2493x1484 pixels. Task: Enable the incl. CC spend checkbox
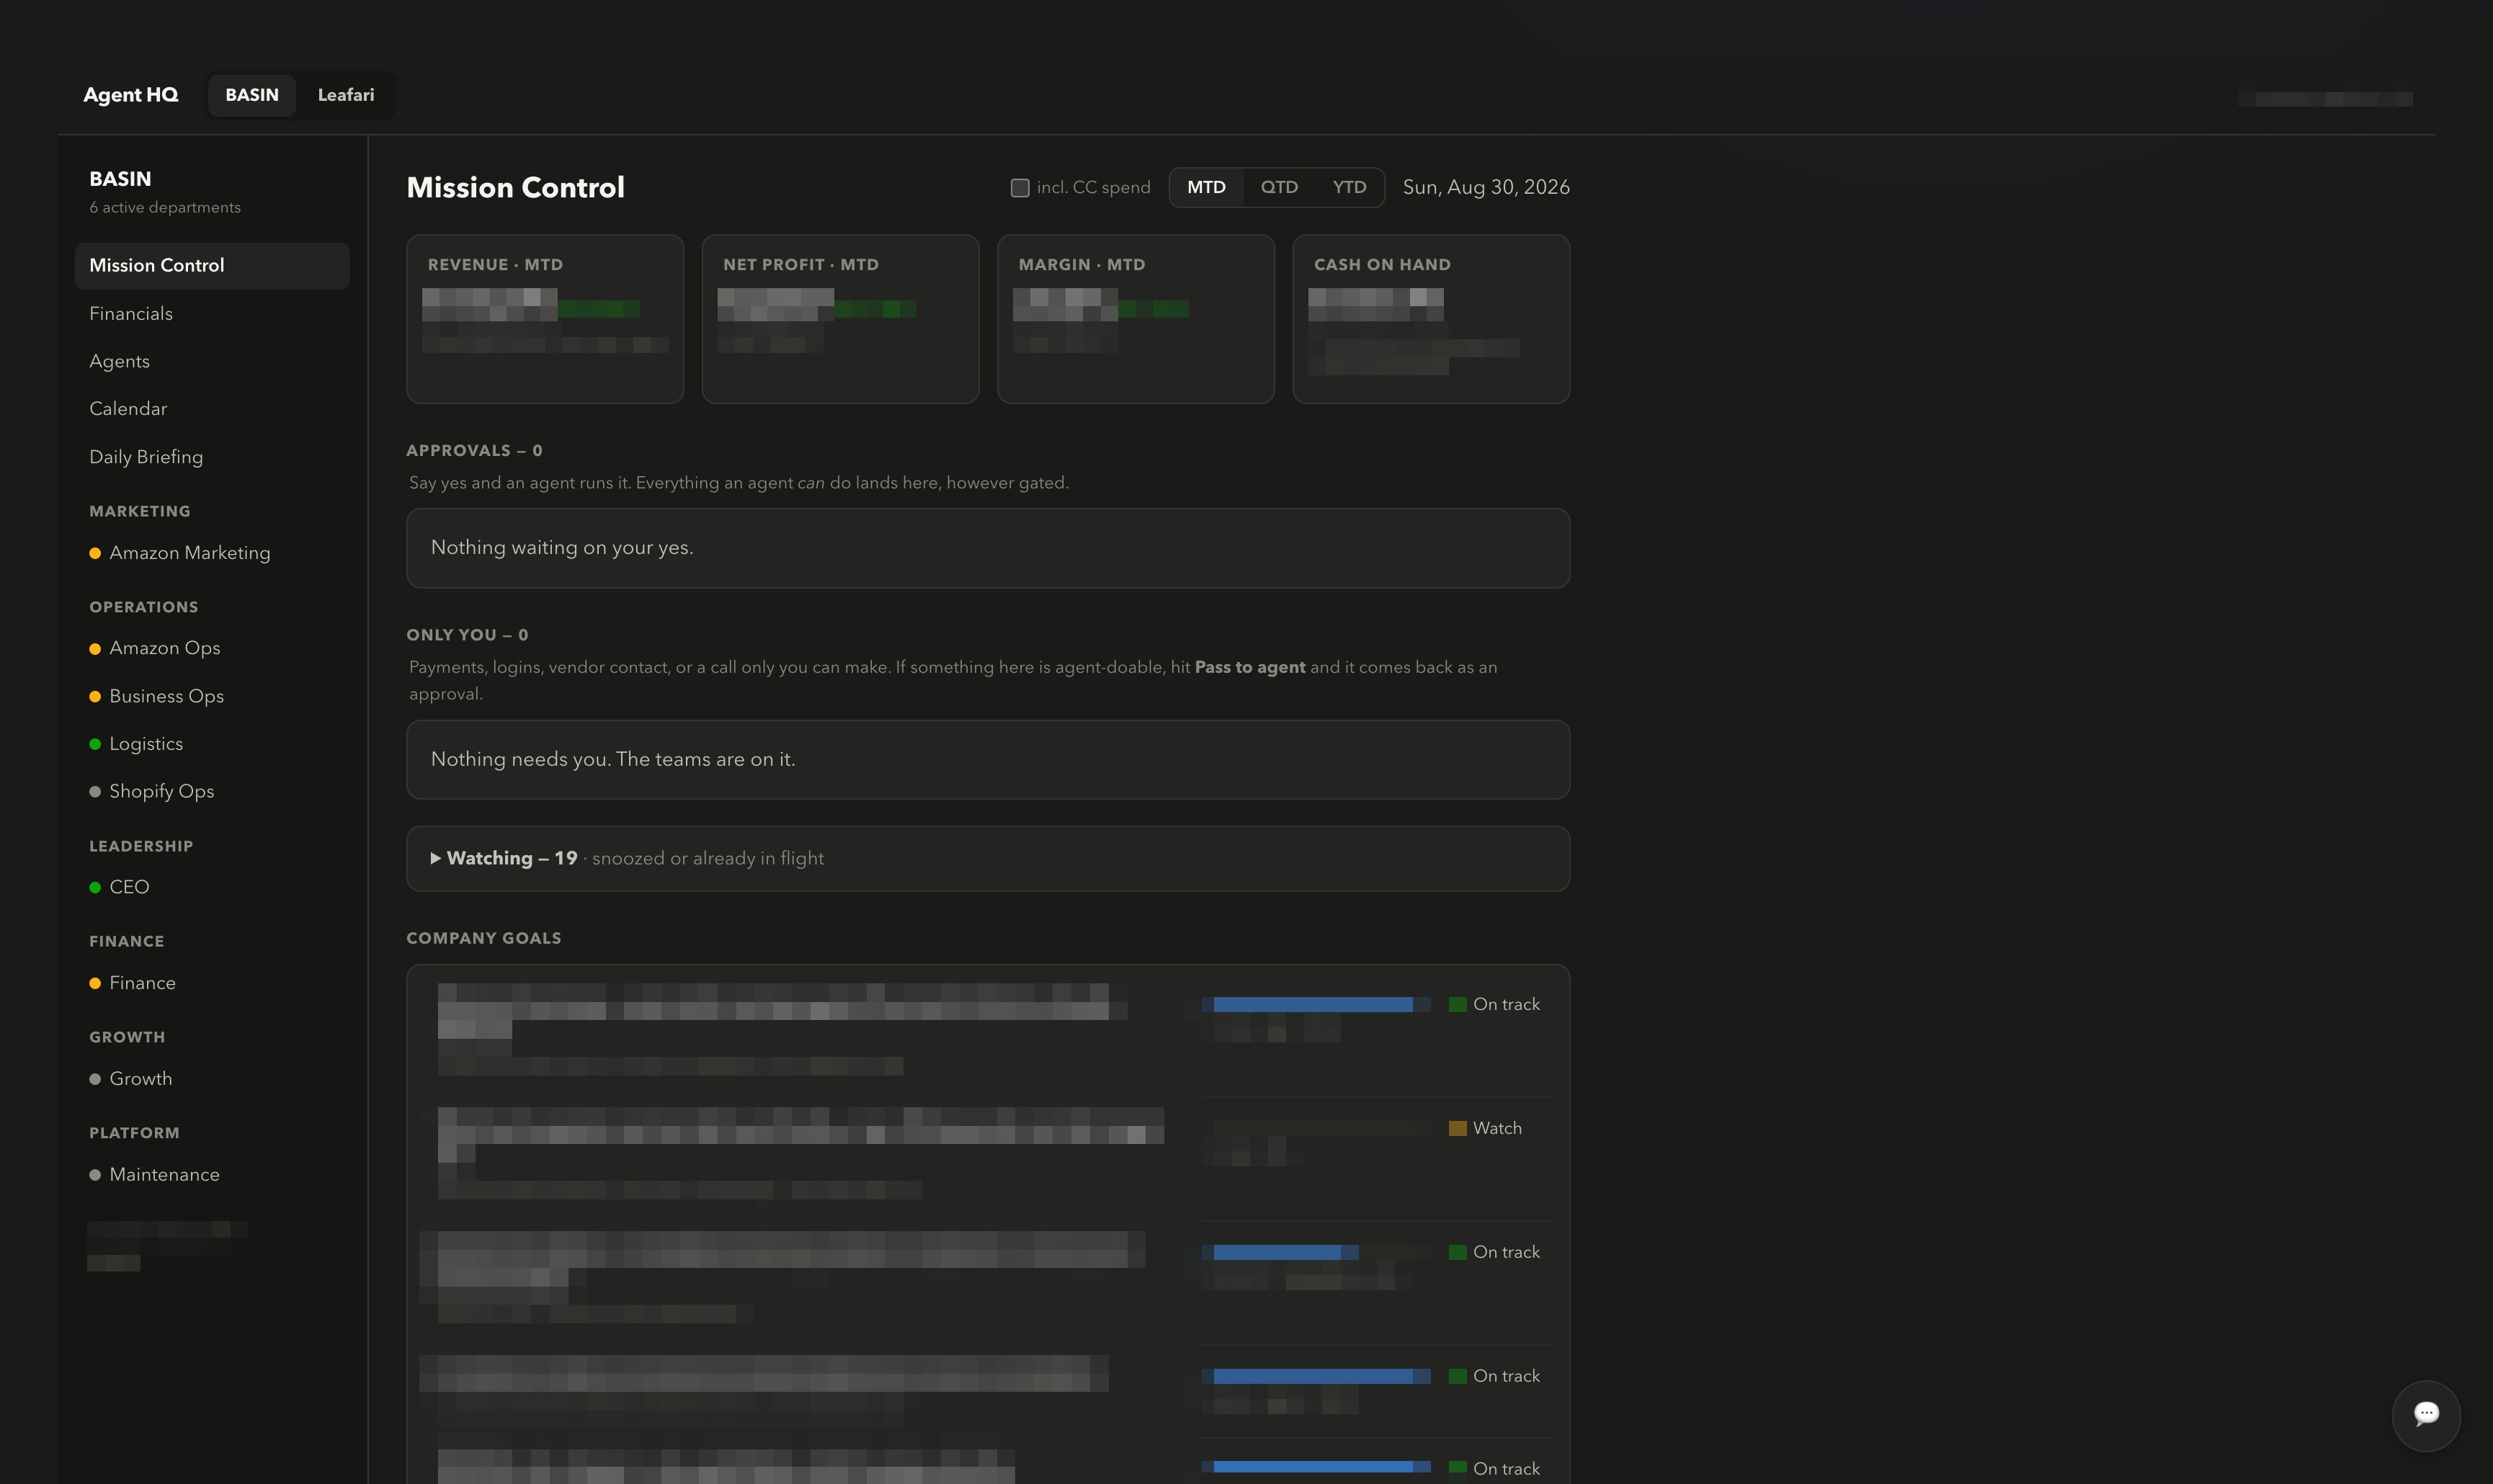tap(1019, 188)
